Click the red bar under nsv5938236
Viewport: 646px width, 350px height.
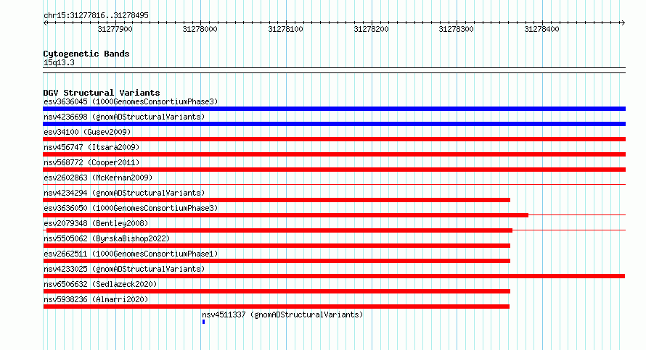click(x=276, y=307)
